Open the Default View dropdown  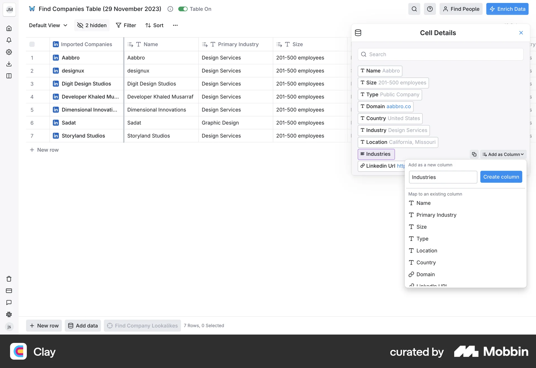[x=47, y=25]
